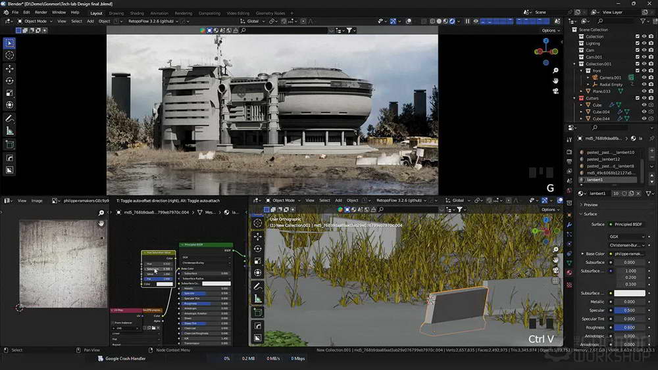This screenshot has height=370, width=658.
Task: Toggle Collection exclude checkbox in outliner
Action: pyautogui.click(x=638, y=36)
